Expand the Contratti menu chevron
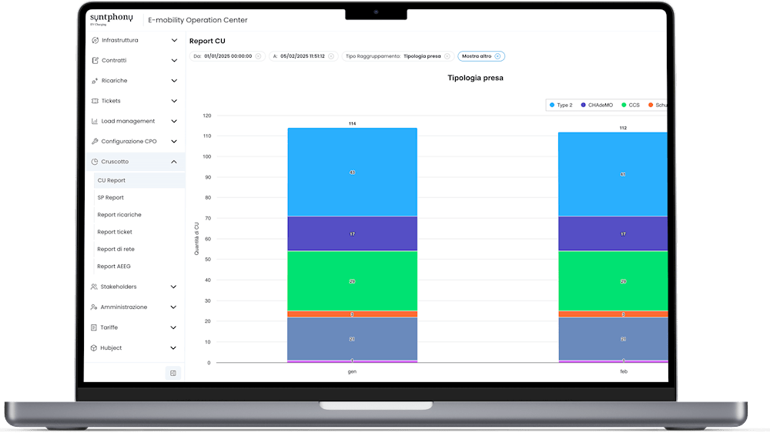Screen dimensions: 770x433 point(174,60)
